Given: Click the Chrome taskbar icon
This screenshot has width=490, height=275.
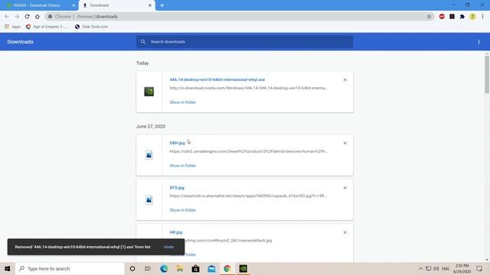Looking at the screenshot, I should coord(227,268).
